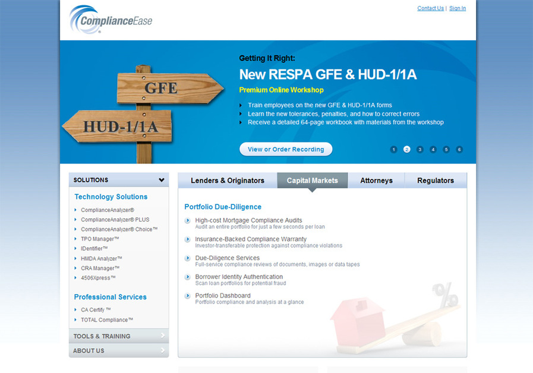Open the Sign In link
This screenshot has width=533, height=373.
coord(458,8)
